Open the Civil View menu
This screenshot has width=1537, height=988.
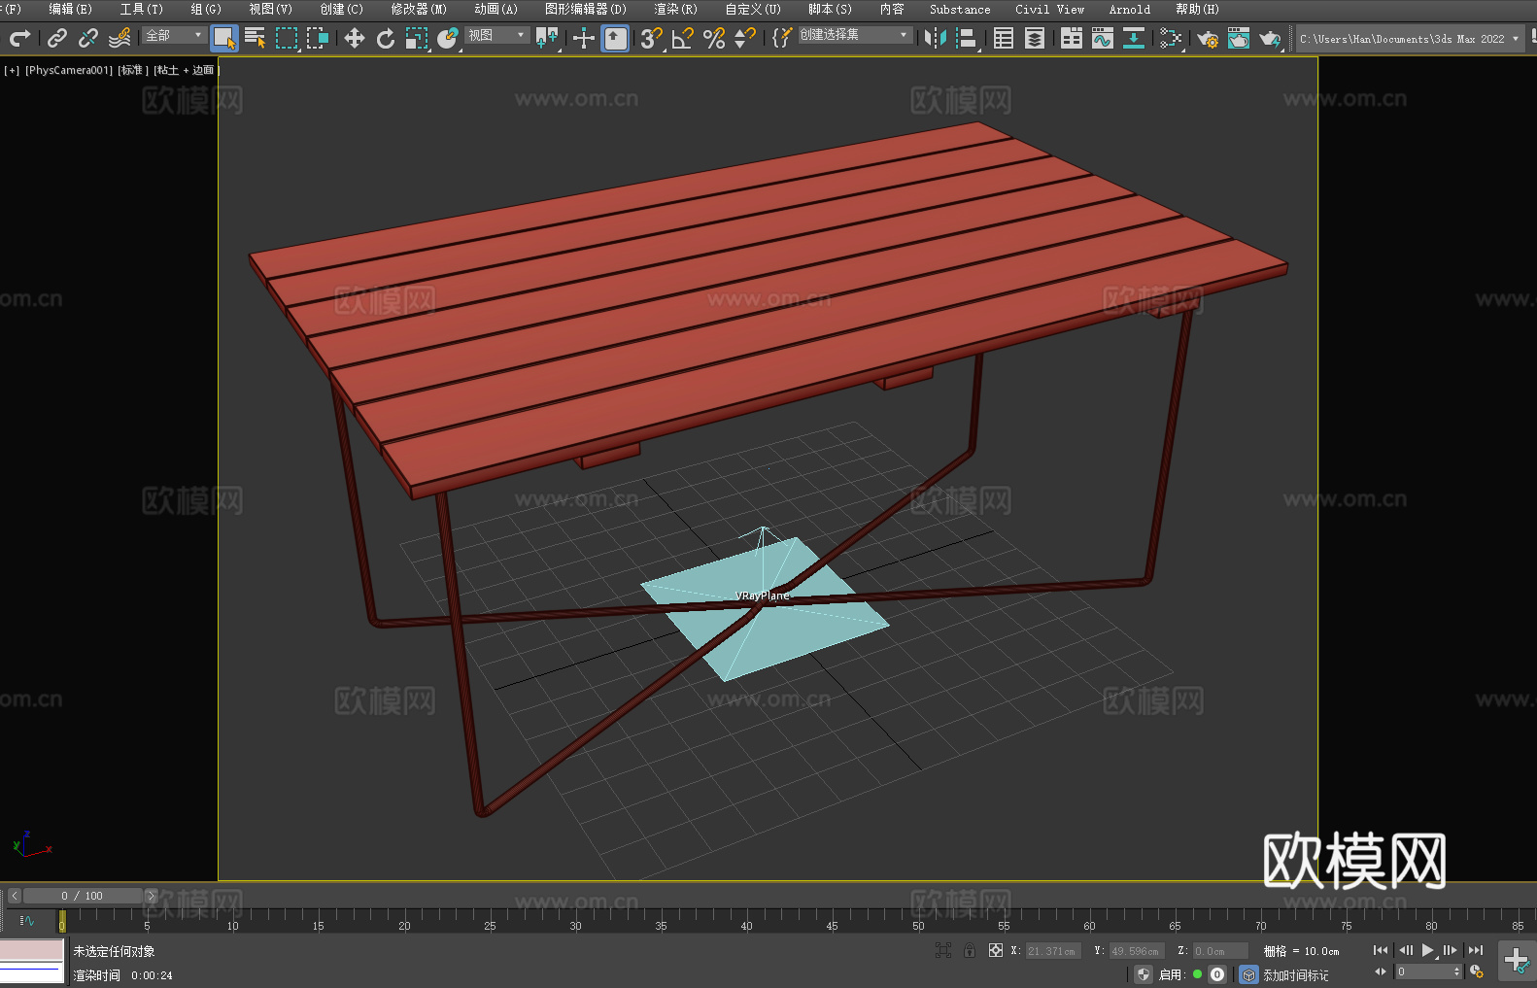point(1049,9)
